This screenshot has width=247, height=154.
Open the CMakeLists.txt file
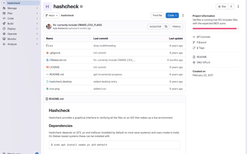(58, 60)
